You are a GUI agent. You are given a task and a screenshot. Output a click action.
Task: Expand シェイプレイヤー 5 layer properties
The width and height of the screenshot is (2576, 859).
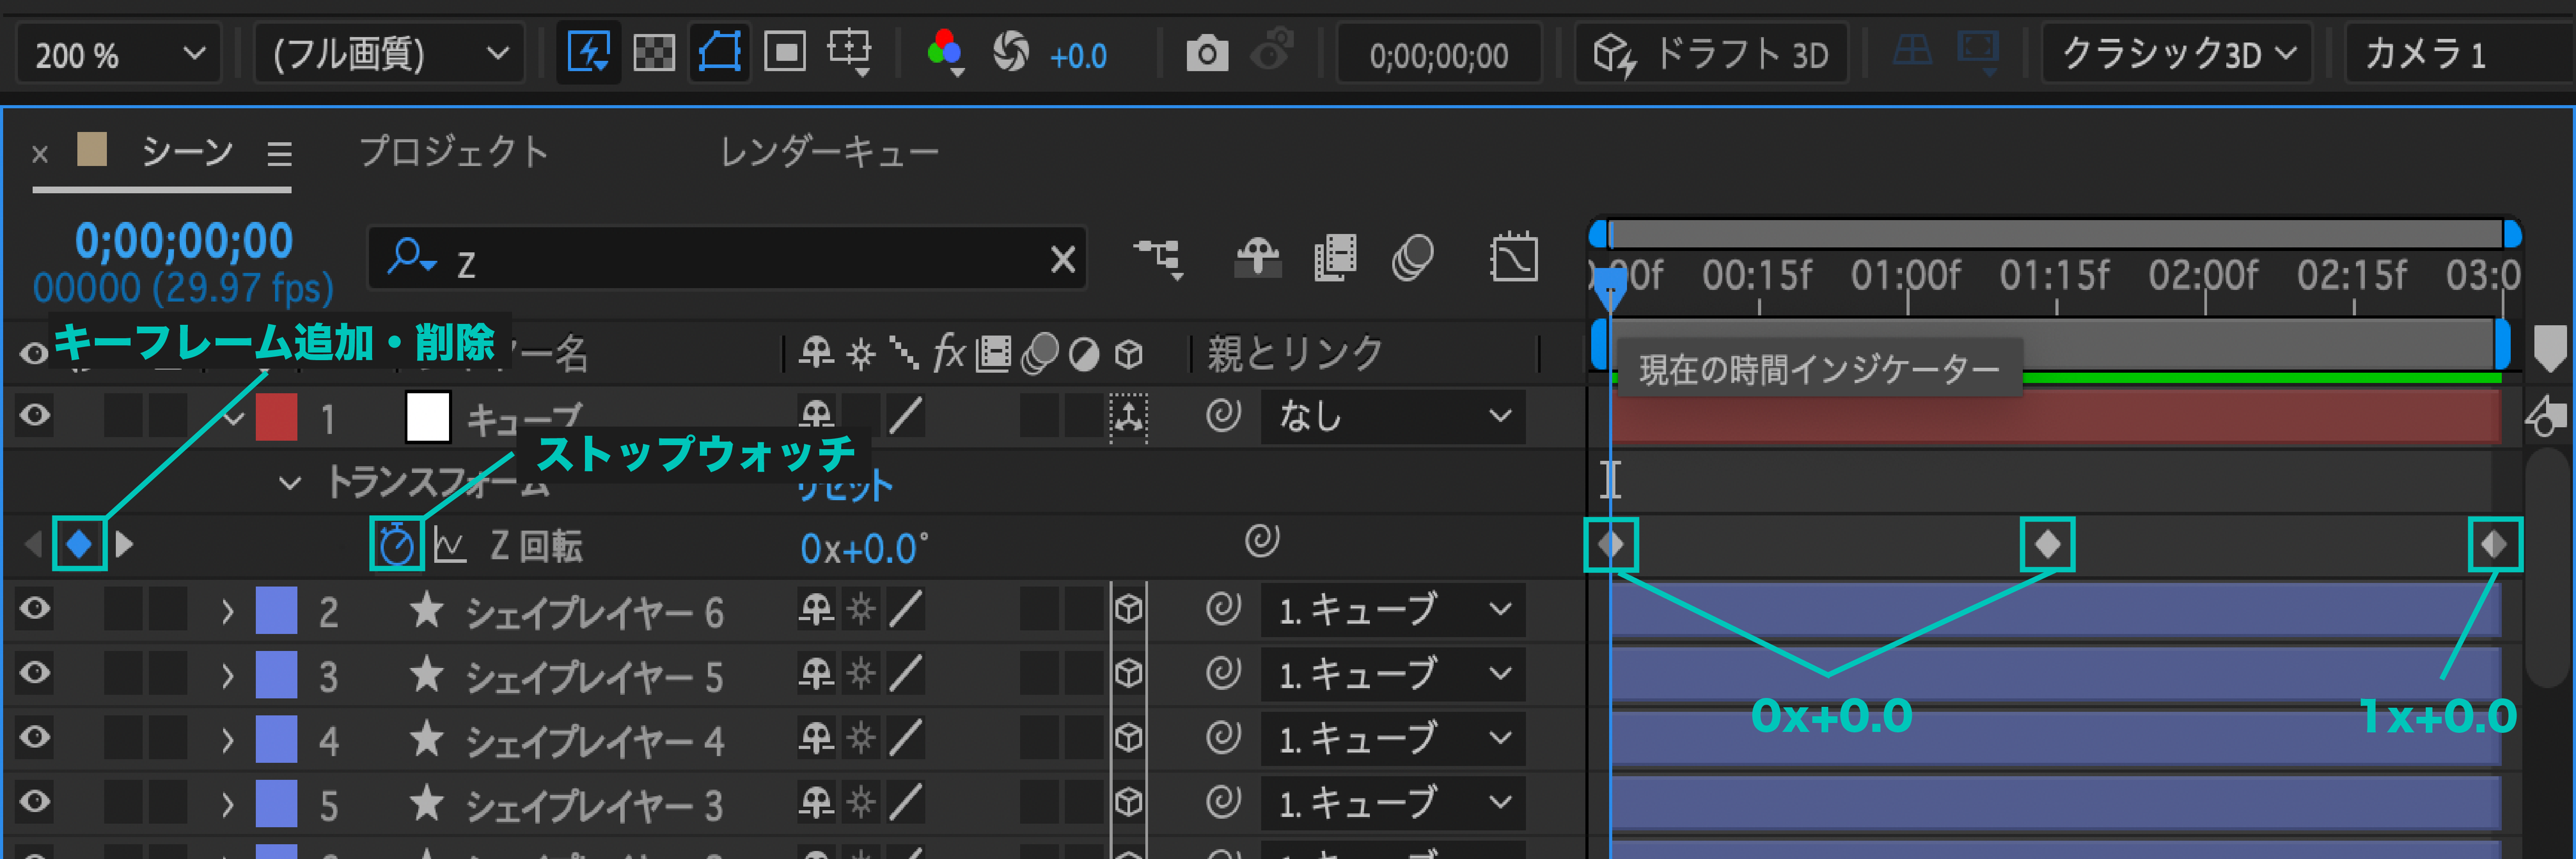(x=228, y=675)
